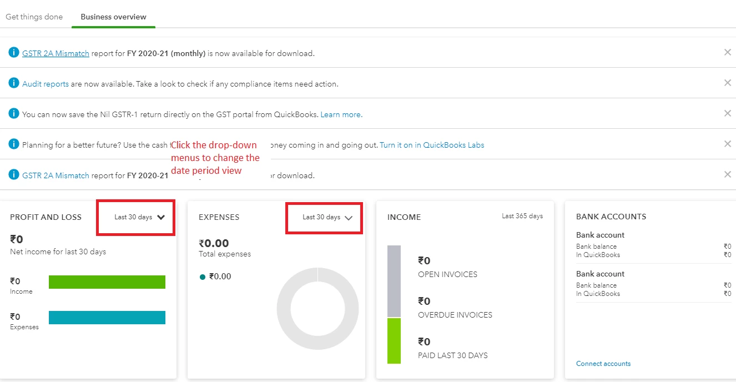The width and height of the screenshot is (736, 382).
Task: Switch to Get things done tab
Action: [34, 17]
